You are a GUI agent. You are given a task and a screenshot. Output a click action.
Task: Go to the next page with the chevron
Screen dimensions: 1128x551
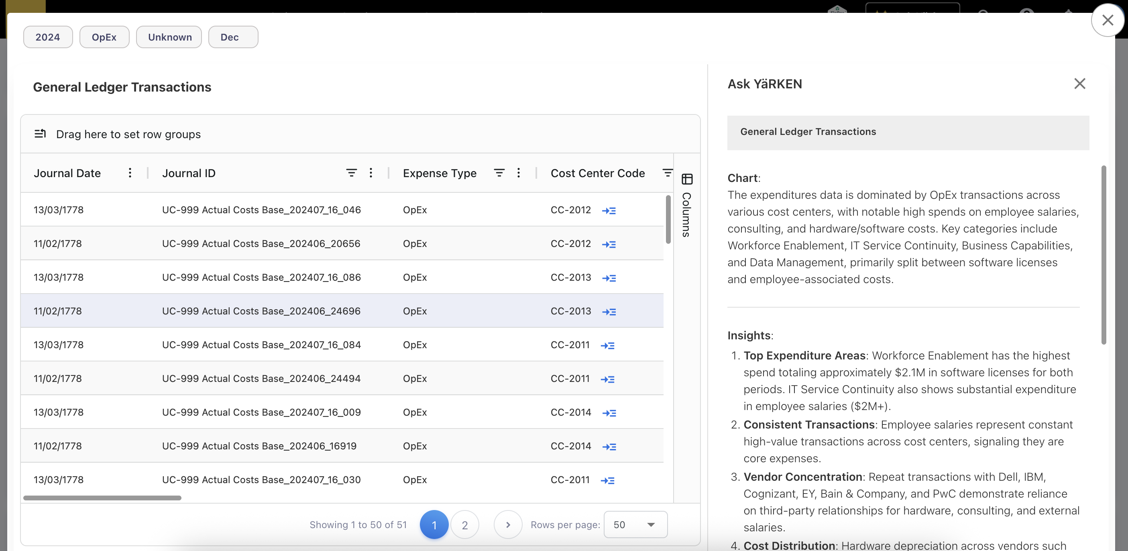[x=508, y=524]
